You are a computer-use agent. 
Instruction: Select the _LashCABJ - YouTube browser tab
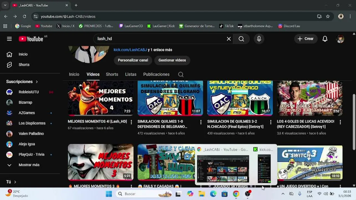pyautogui.click(x=40, y=5)
